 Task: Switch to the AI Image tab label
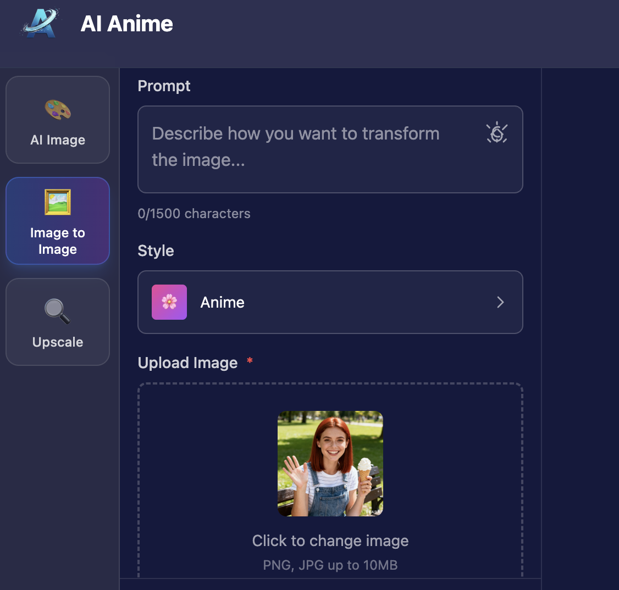[58, 140]
